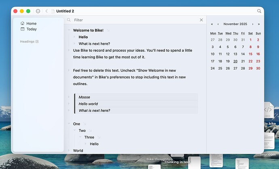
Task: Select November 20 in the calendar
Action: 235,61
